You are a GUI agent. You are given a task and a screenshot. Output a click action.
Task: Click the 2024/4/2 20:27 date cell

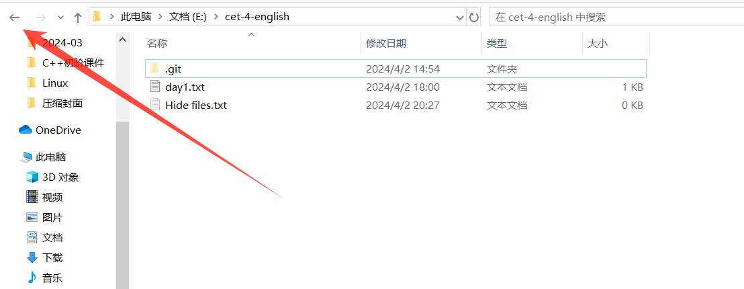pos(403,105)
